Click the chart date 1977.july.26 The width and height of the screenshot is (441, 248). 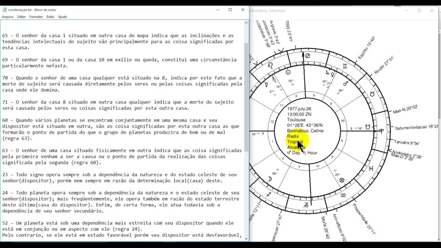click(299, 109)
